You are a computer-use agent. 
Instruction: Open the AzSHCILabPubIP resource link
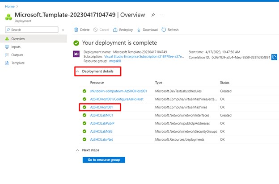(x=102, y=123)
